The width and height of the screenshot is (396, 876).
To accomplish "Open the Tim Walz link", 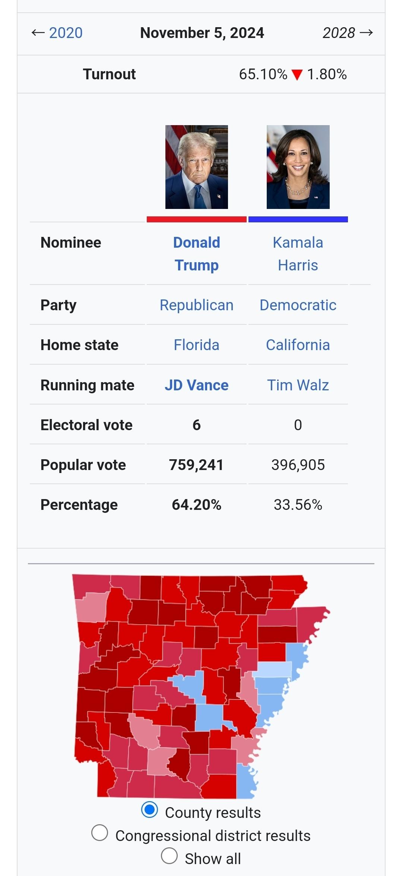I will [298, 385].
